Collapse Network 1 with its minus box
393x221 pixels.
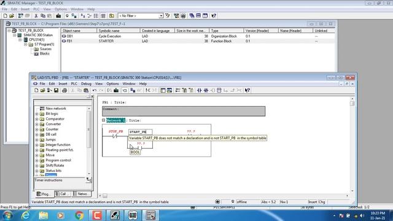104,120
